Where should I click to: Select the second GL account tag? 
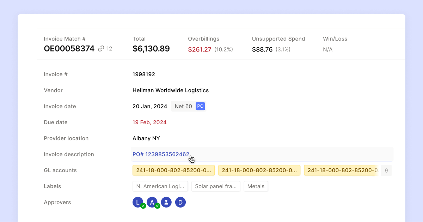pyautogui.click(x=259, y=170)
